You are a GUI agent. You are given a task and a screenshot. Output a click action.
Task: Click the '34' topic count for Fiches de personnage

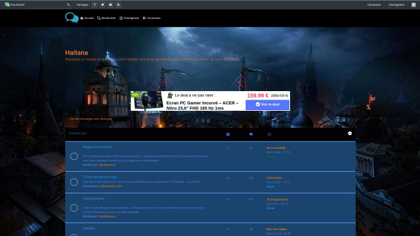228,178
